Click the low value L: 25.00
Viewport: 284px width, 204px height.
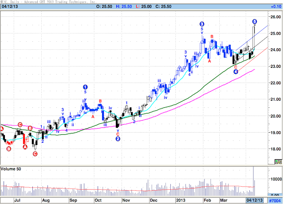(144, 7)
